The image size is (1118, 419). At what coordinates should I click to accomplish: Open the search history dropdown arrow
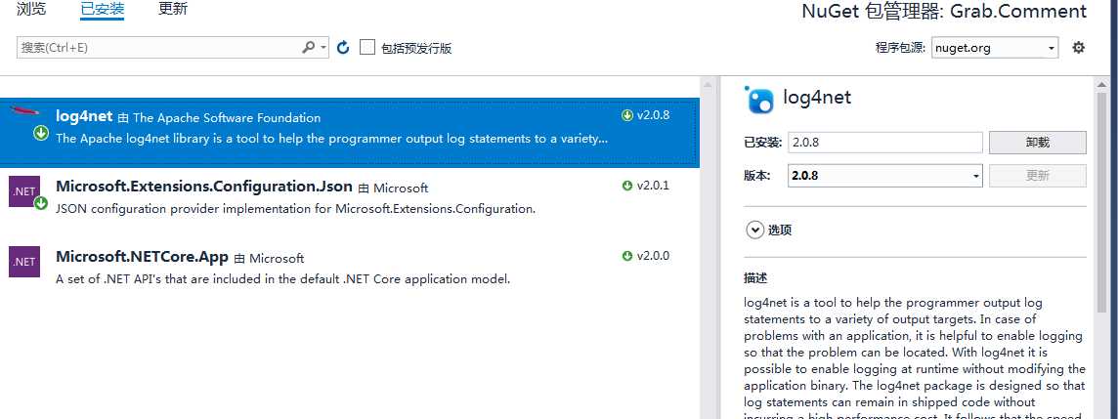[323, 48]
